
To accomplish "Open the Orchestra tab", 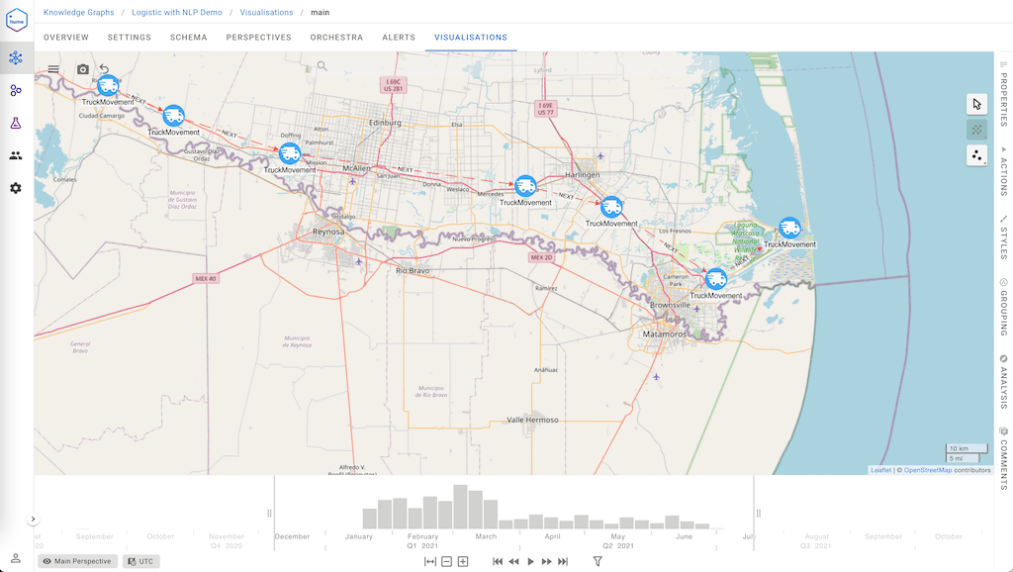I will click(335, 37).
